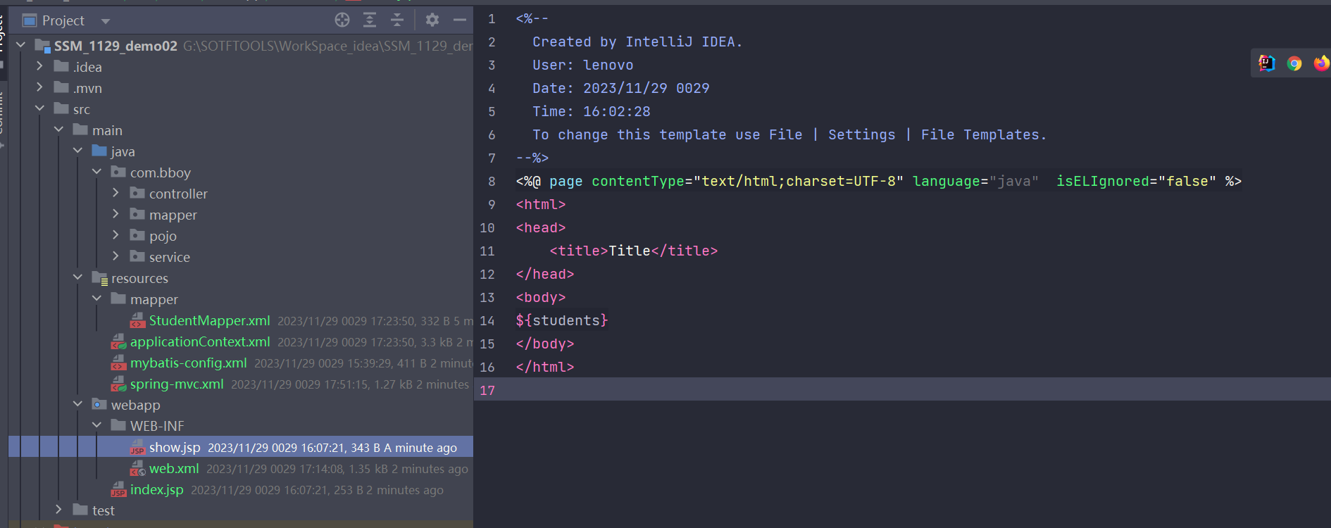1331x528 pixels.
Task: Click the closing html tag
Action: 545,367
